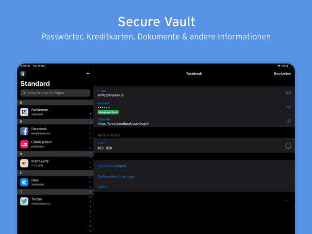Jump to letter M in index
The width and height of the screenshot is (312, 234).
click(90, 177)
